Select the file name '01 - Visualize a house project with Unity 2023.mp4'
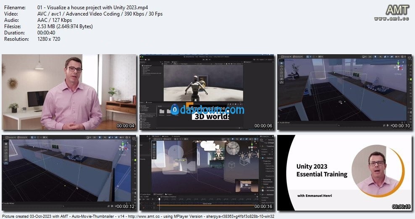 93,8
